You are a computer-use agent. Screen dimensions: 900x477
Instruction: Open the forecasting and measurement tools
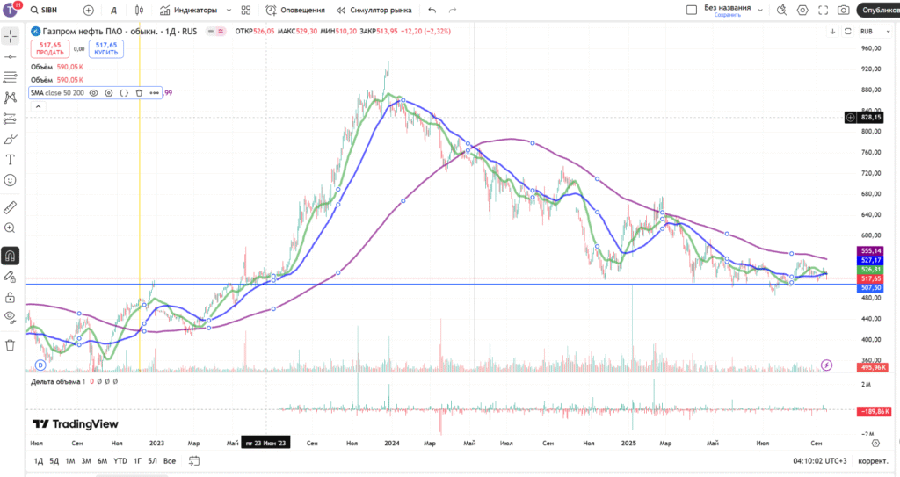10,119
